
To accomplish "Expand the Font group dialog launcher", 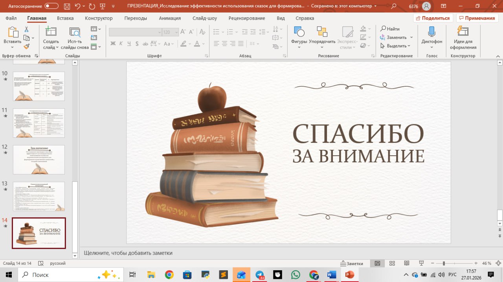I will tap(207, 56).
